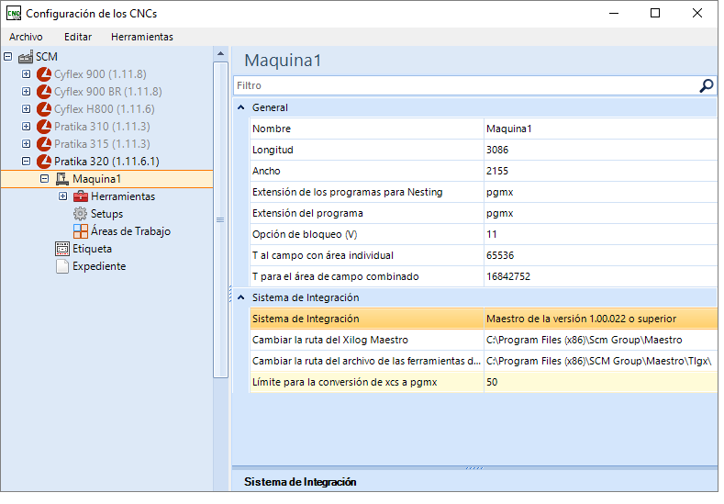Select Maestro de la versión 1.00.022 value

click(x=601, y=319)
